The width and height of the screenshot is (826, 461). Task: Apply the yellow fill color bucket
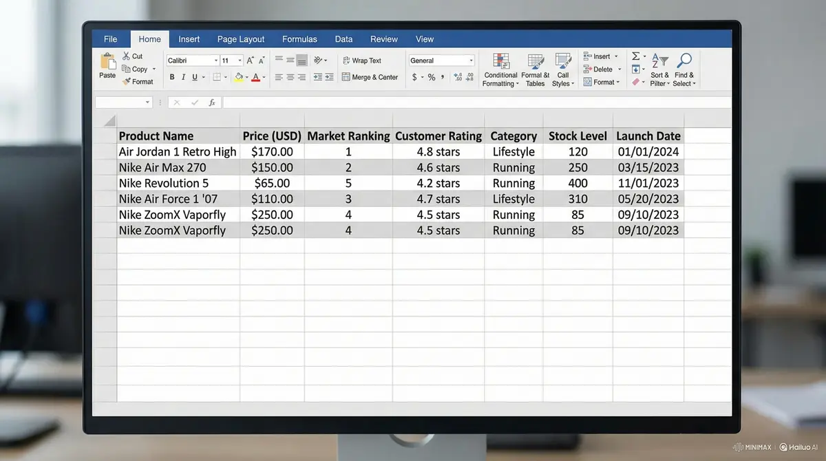239,77
